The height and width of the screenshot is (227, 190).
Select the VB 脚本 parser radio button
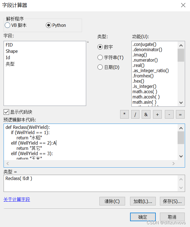[7, 25]
